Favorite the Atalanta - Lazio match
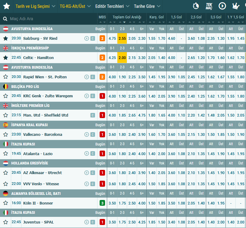Screen dimensions: 246x228 pos(6,154)
